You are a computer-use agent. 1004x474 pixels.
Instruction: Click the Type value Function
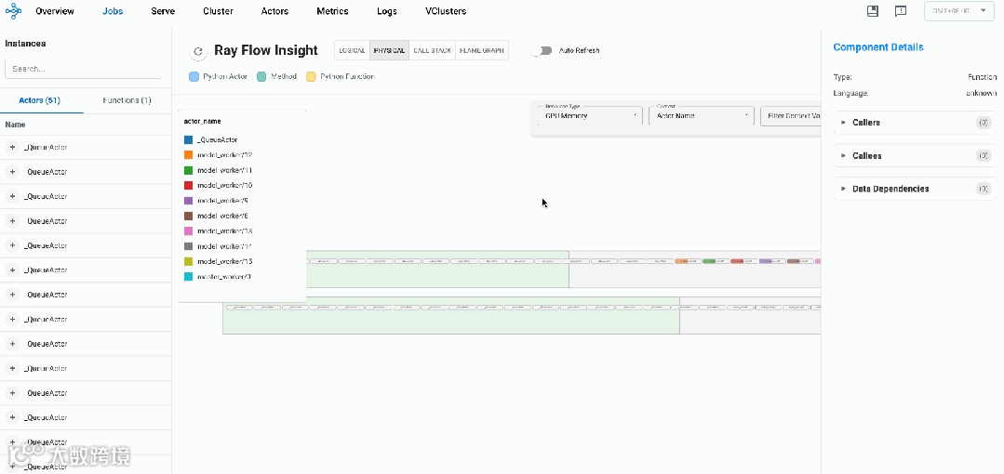click(x=982, y=77)
